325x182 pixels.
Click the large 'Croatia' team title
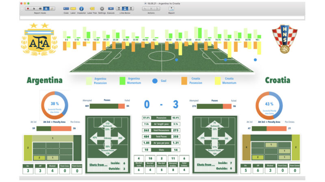point(277,80)
